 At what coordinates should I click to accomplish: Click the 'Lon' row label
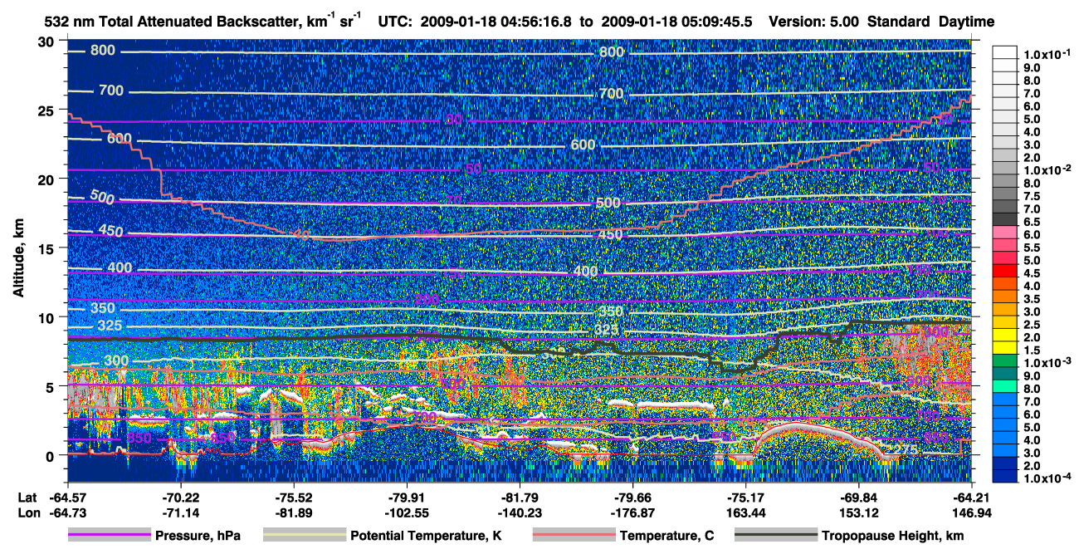point(28,512)
